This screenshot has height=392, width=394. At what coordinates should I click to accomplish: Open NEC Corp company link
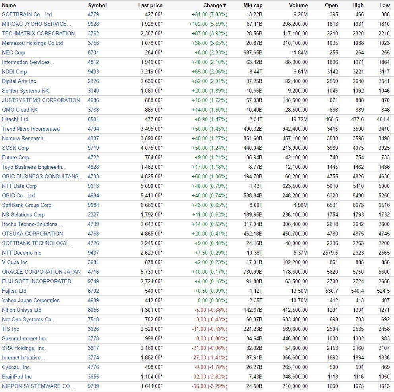click(x=14, y=53)
